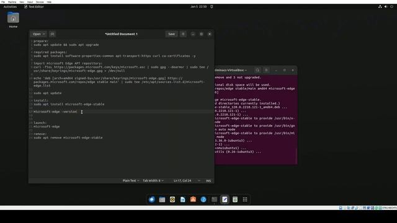
Task: Click the Text Editor icon in the dock
Action: coord(225,199)
